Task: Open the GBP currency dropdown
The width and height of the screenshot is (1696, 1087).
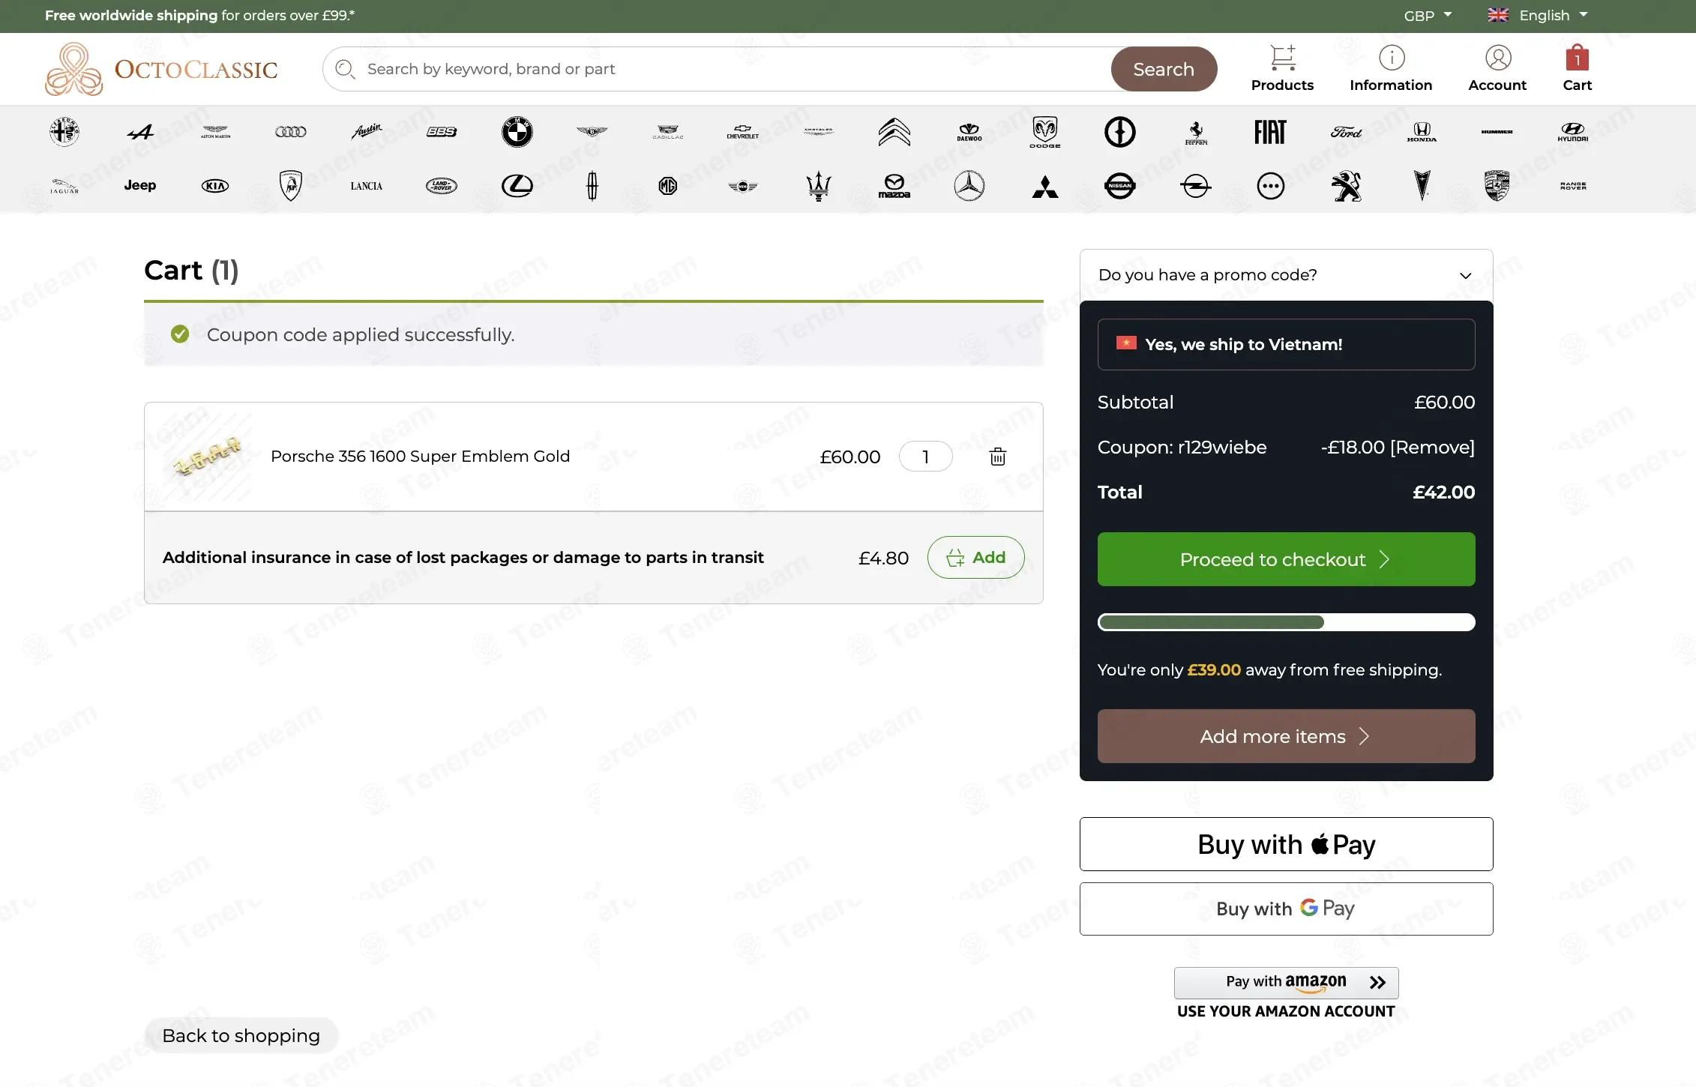Action: 1428,15
